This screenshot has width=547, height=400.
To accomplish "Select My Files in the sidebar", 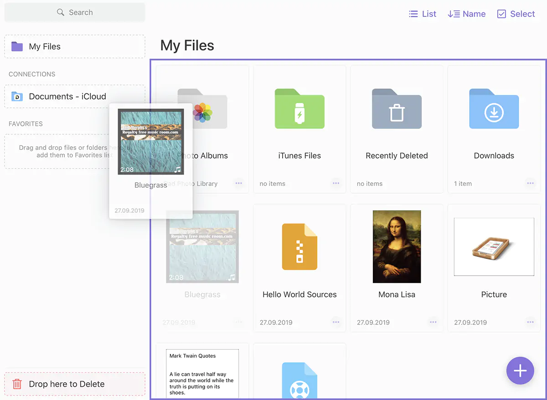I will pos(45,46).
